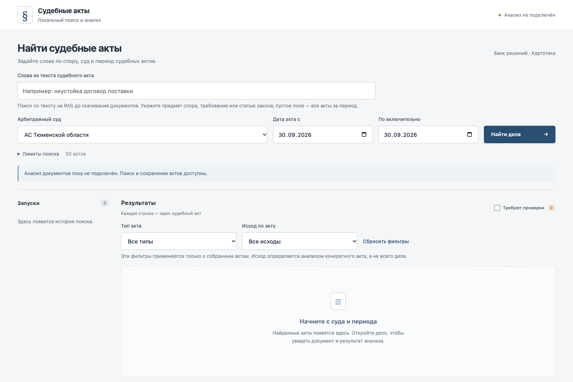
Task: Click «Каждая строка — один судебный акт» text
Action: click(x=161, y=213)
